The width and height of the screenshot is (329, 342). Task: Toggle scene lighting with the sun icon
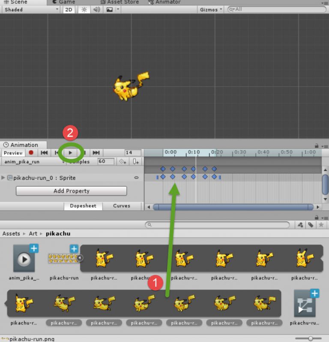pos(84,9)
